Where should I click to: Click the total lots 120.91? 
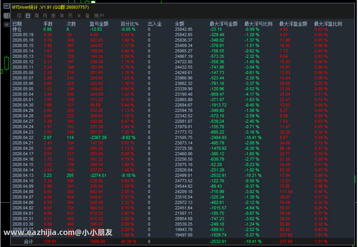point(50,242)
